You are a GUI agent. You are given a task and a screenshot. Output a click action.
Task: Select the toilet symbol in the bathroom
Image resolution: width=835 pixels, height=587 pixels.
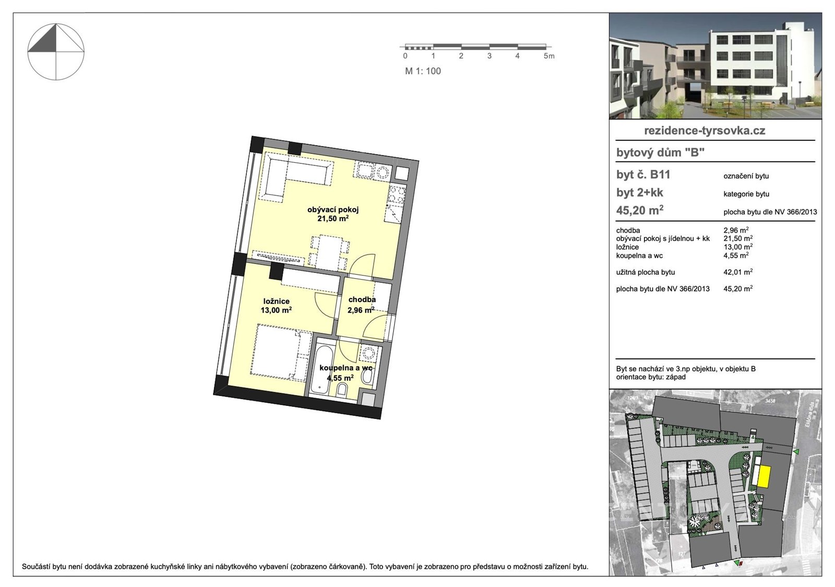point(343,389)
